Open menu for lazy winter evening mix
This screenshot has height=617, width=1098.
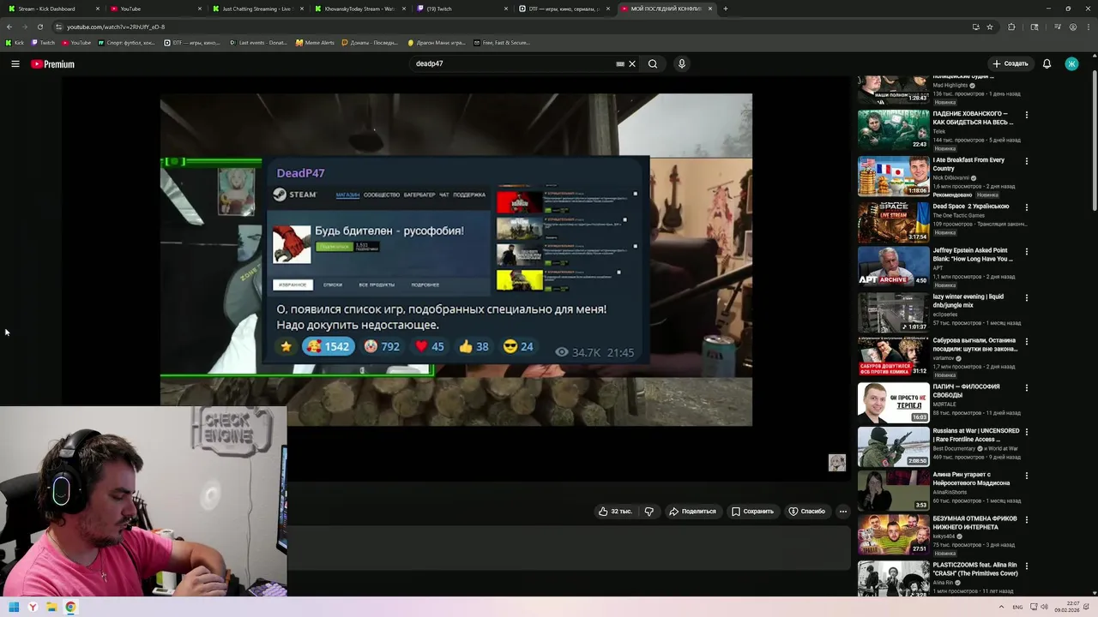[1026, 298]
